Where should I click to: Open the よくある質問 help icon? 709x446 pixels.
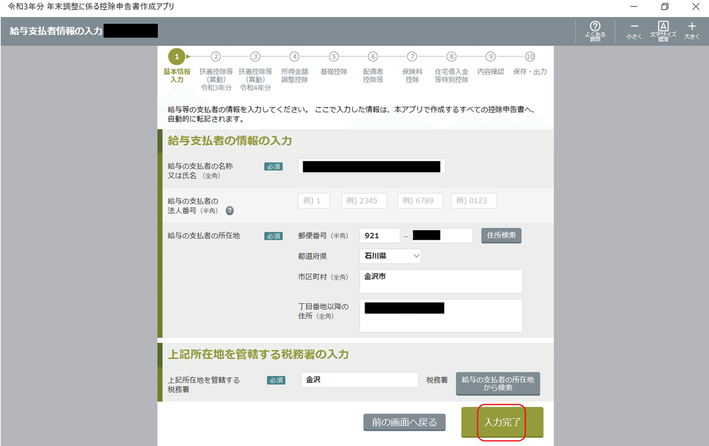[x=595, y=30]
